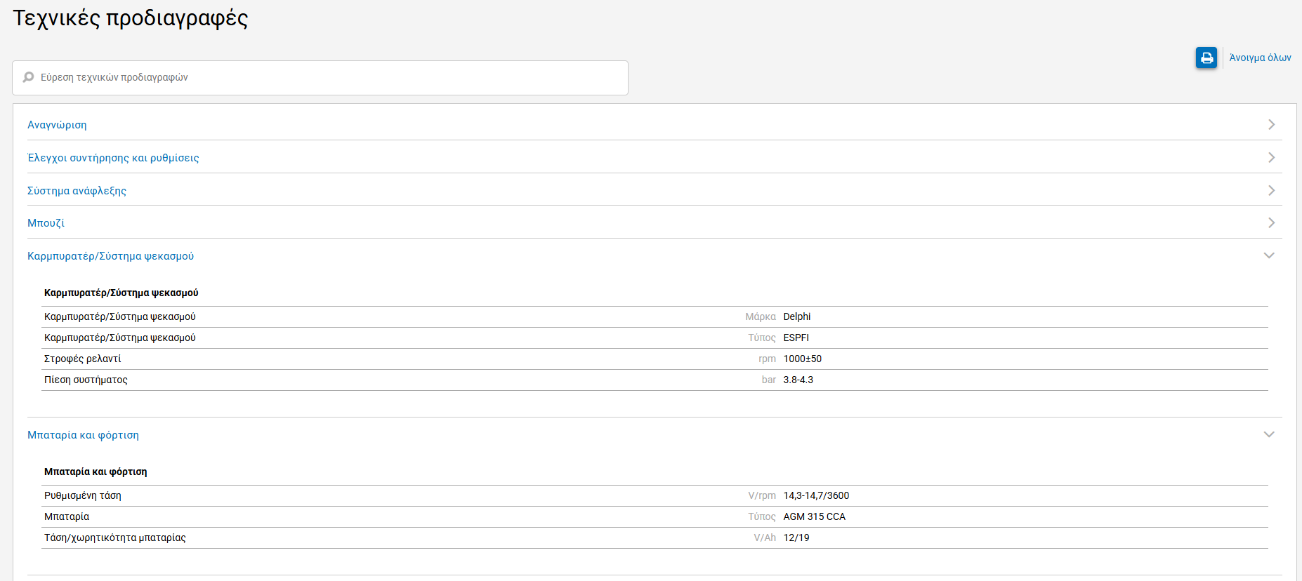Click the blue print icon button
This screenshot has width=1302, height=581.
coord(1206,58)
